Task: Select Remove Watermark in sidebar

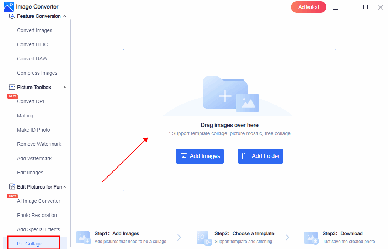Action: click(39, 144)
